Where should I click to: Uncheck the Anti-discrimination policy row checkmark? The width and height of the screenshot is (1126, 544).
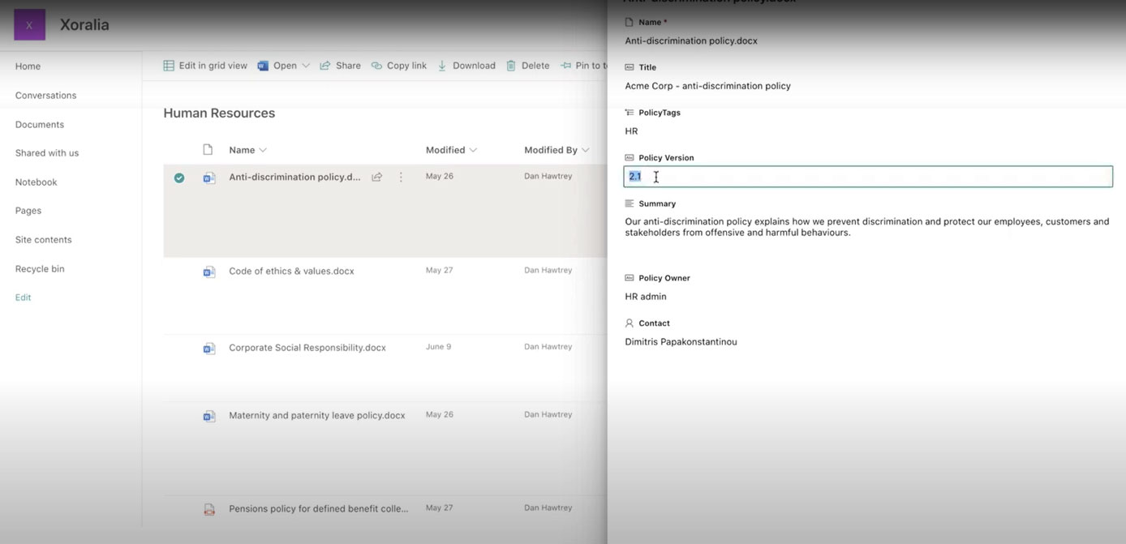[x=179, y=178]
